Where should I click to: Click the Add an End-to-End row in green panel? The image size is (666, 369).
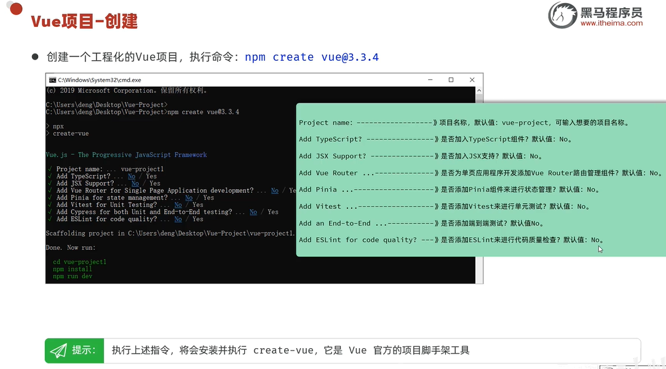(x=421, y=223)
